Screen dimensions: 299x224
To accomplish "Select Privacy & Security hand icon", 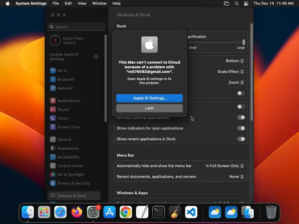I will click(53, 183).
